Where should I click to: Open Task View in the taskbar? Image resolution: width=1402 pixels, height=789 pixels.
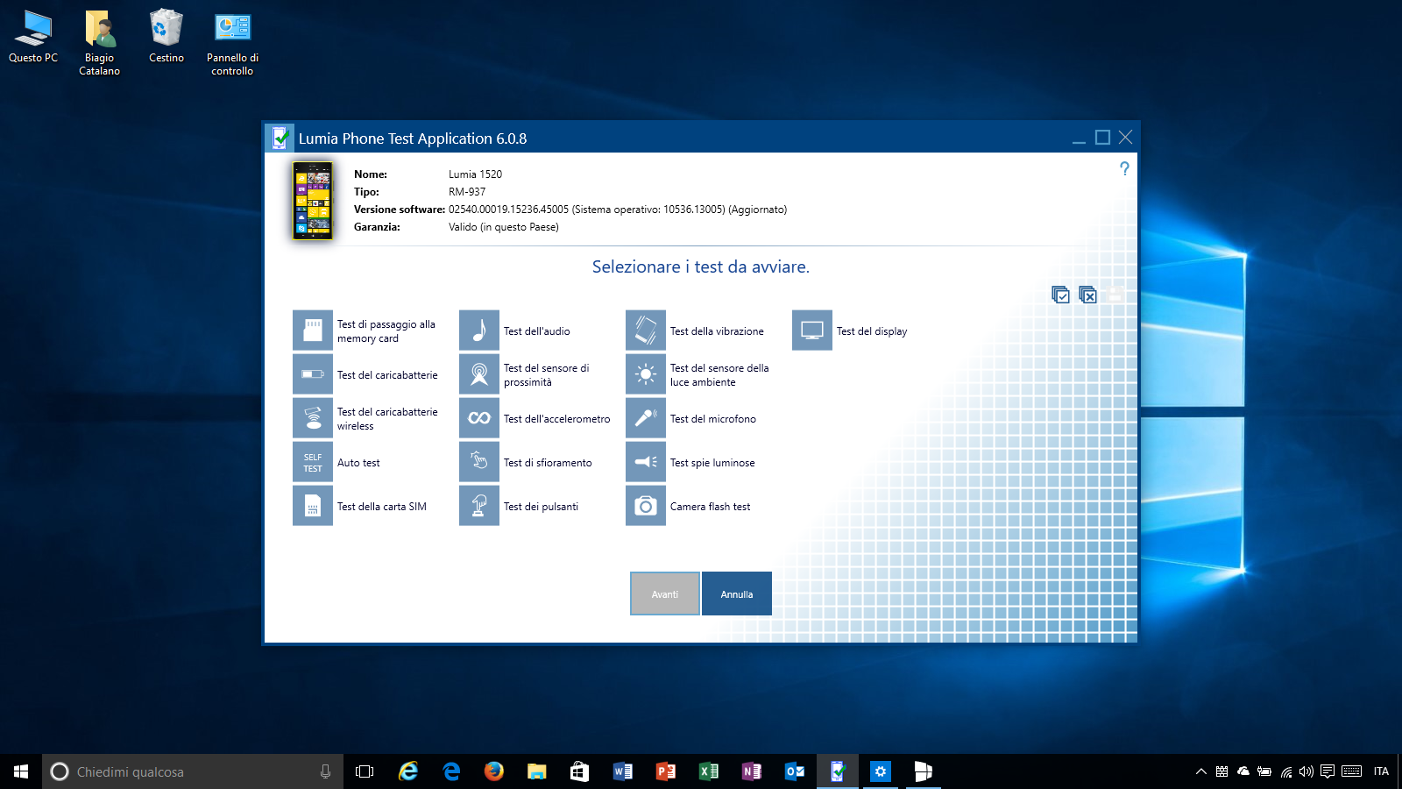tap(365, 771)
